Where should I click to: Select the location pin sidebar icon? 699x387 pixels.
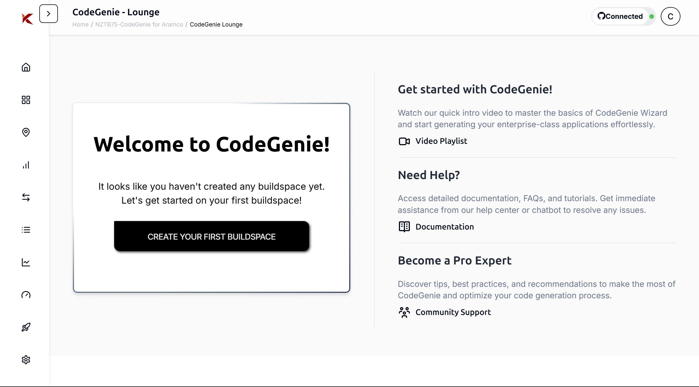[x=26, y=132]
